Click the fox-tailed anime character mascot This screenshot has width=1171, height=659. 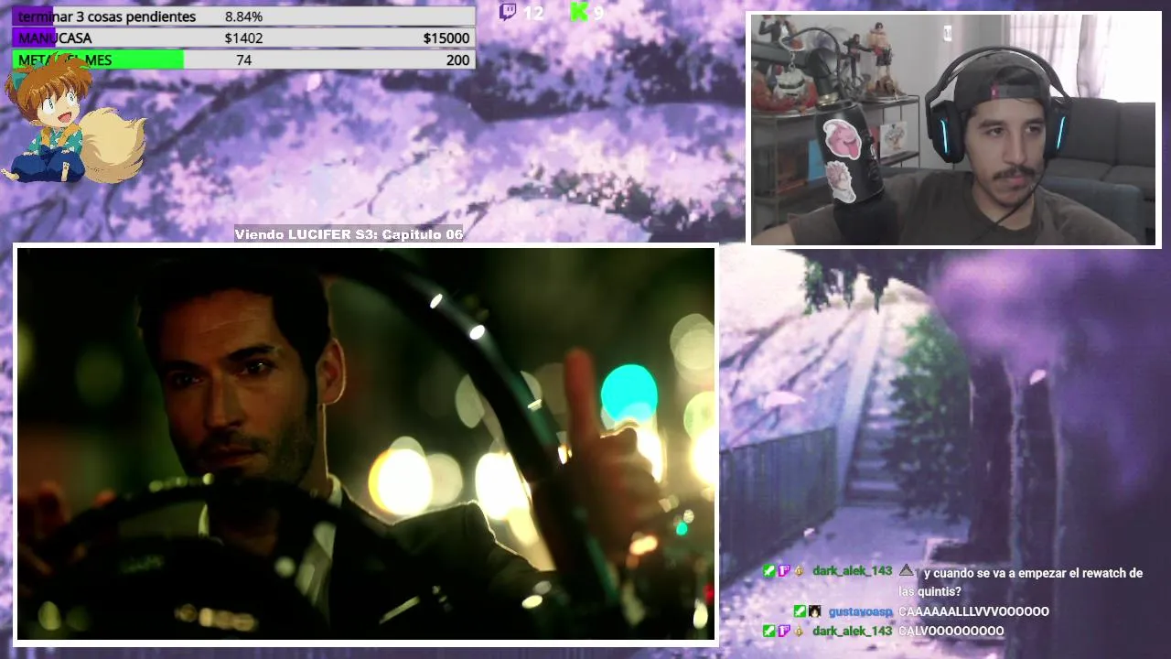point(71,119)
